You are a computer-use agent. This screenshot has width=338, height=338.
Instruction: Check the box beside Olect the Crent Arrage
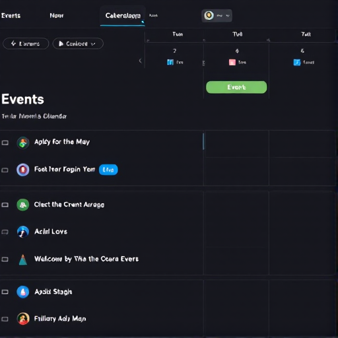click(x=5, y=205)
